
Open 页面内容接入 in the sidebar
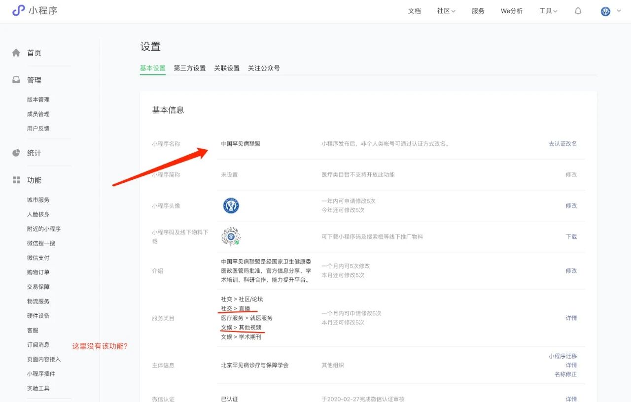click(x=44, y=359)
